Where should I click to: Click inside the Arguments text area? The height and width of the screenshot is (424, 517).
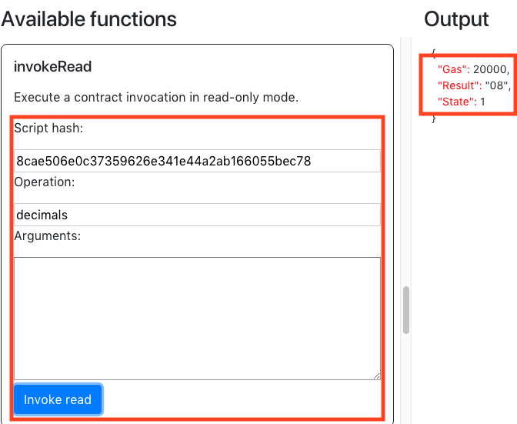pyautogui.click(x=197, y=318)
